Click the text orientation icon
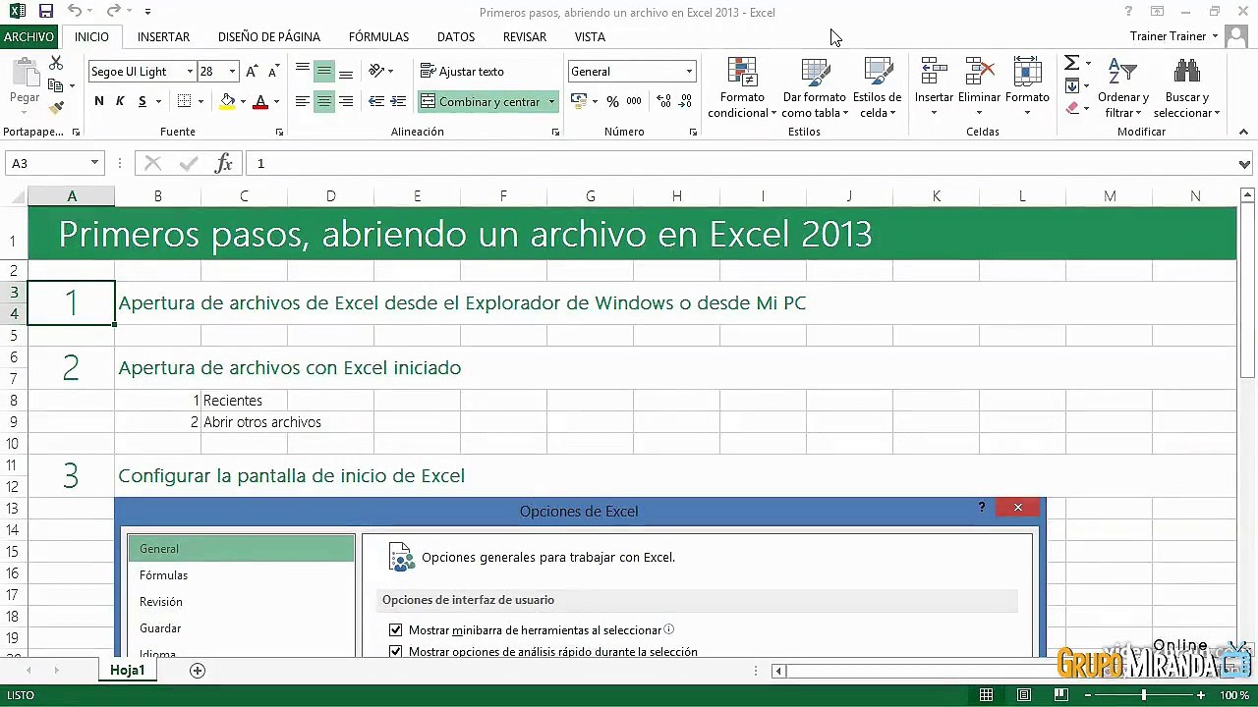Screen dimensions: 1258x707 [377, 72]
